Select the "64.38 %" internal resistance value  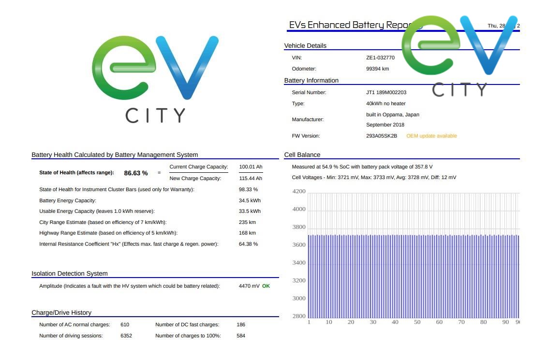coord(249,244)
